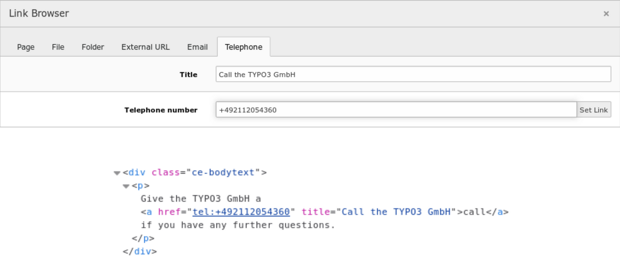Select the "if you have any further questions." line
This screenshot has width=620, height=261.
coord(238,225)
